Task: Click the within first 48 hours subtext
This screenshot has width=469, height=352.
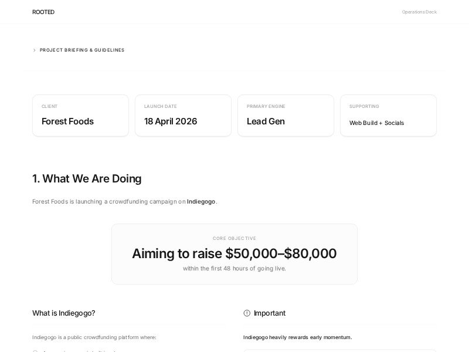Action: pyautogui.click(x=235, y=268)
